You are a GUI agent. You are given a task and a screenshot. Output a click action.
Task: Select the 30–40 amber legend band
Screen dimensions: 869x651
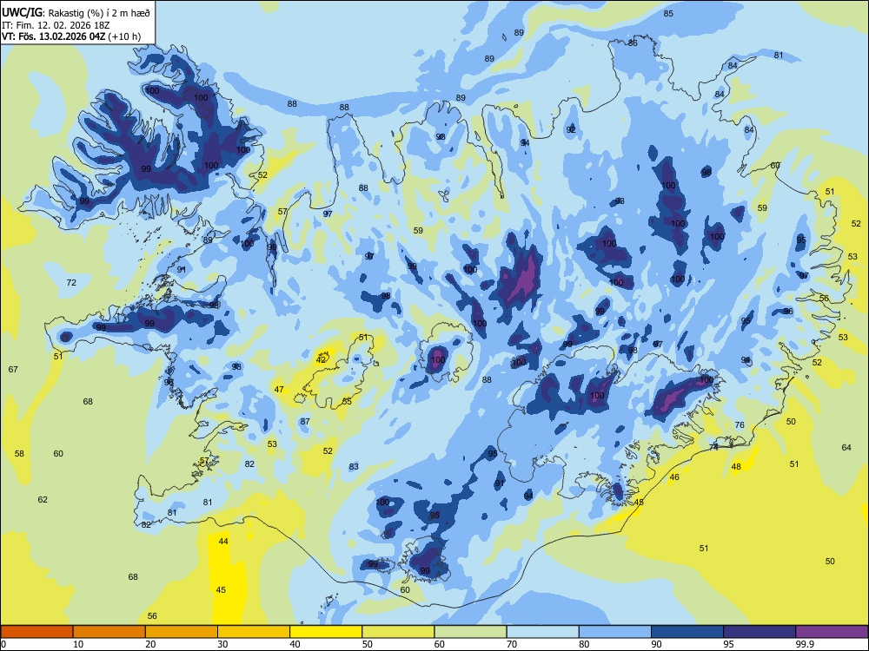click(x=254, y=632)
